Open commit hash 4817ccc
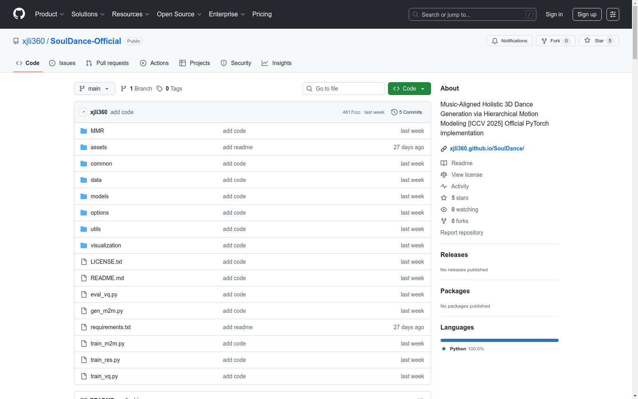The width and height of the screenshot is (638, 399). (x=351, y=112)
